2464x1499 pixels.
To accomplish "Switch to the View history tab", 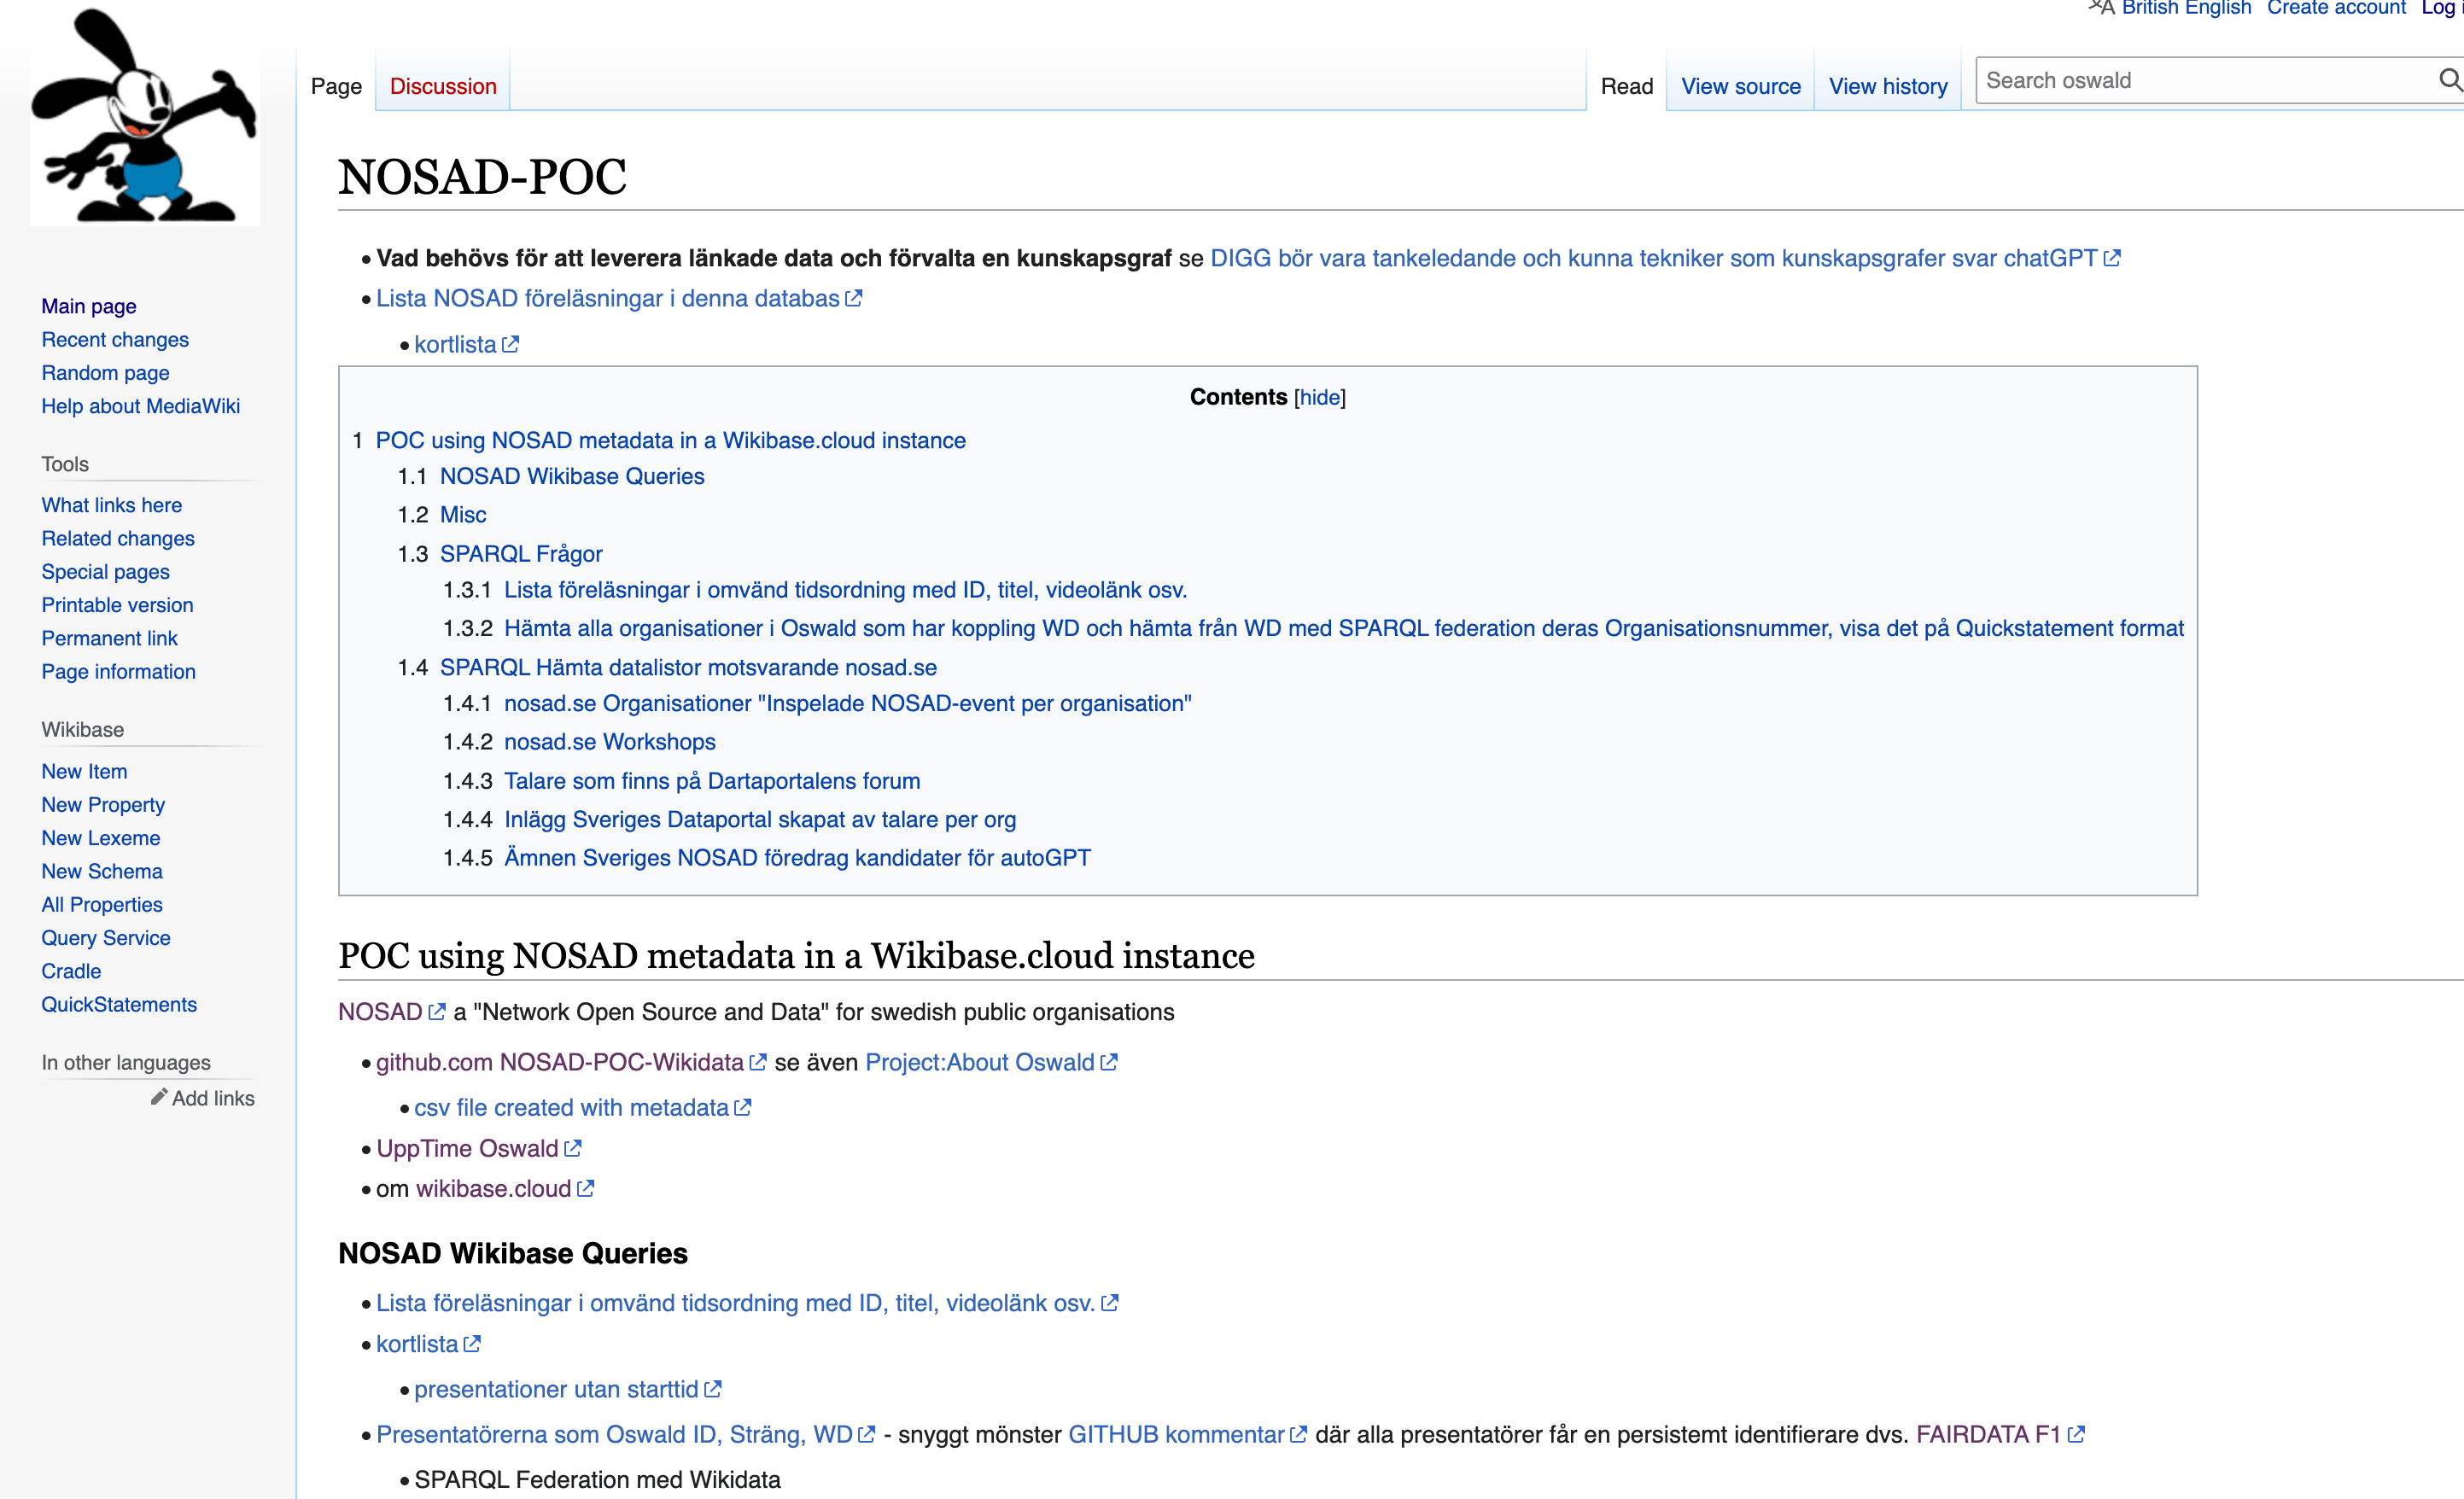I will (1887, 86).
